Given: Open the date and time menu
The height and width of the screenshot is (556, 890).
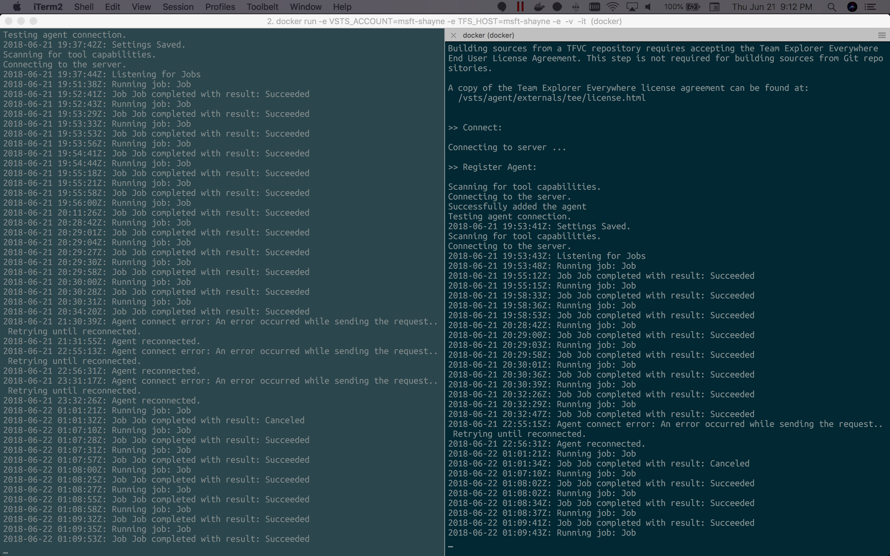Looking at the screenshot, I should [772, 6].
